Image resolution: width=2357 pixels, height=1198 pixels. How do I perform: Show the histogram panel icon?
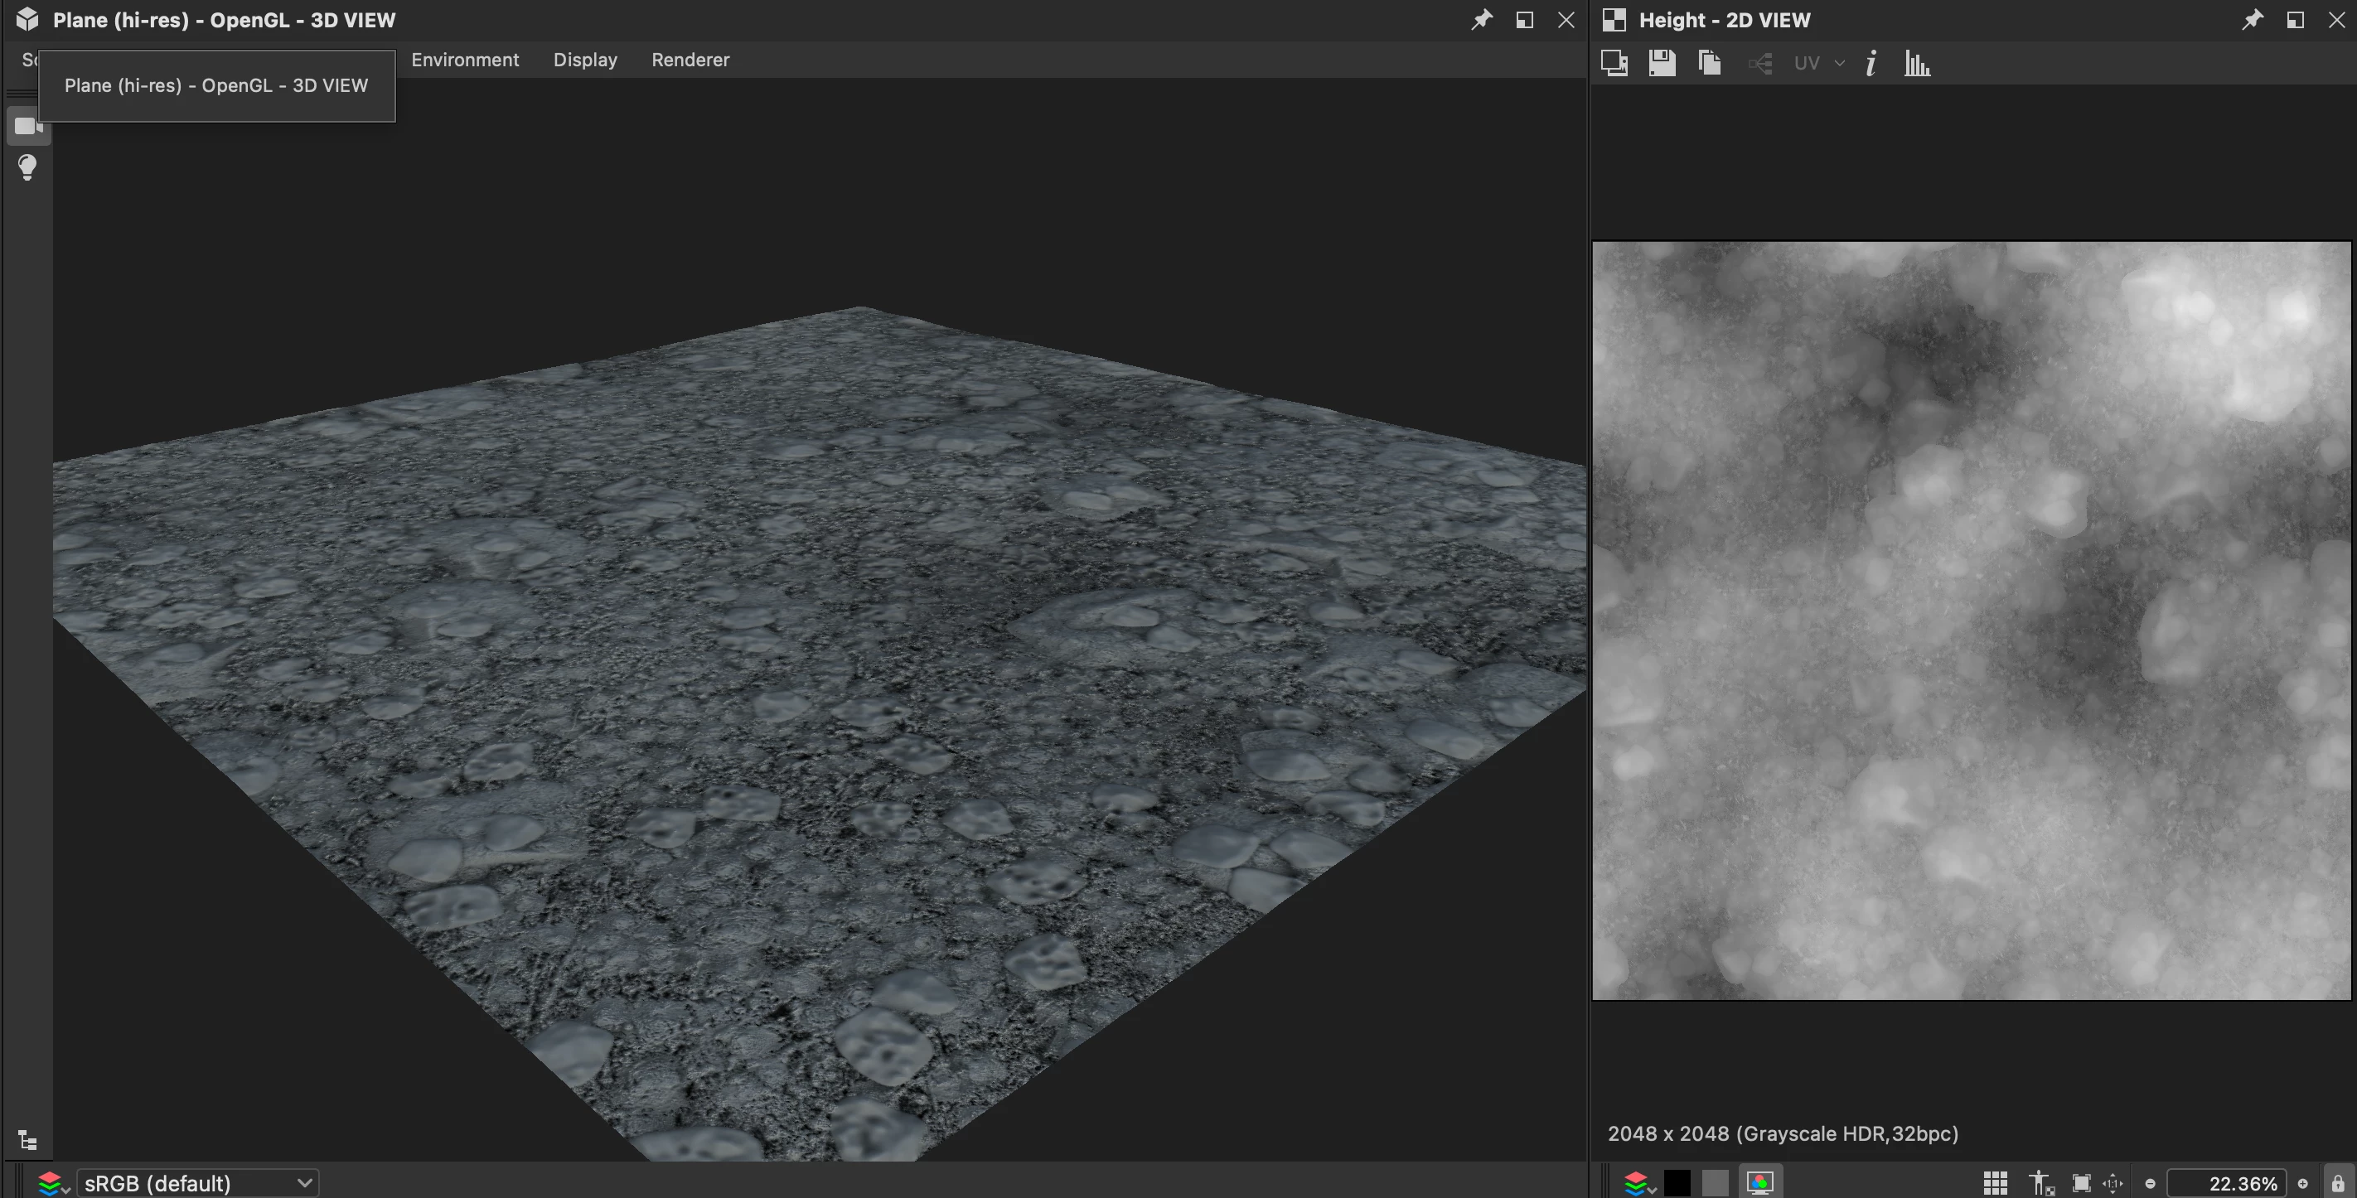coord(1917,63)
